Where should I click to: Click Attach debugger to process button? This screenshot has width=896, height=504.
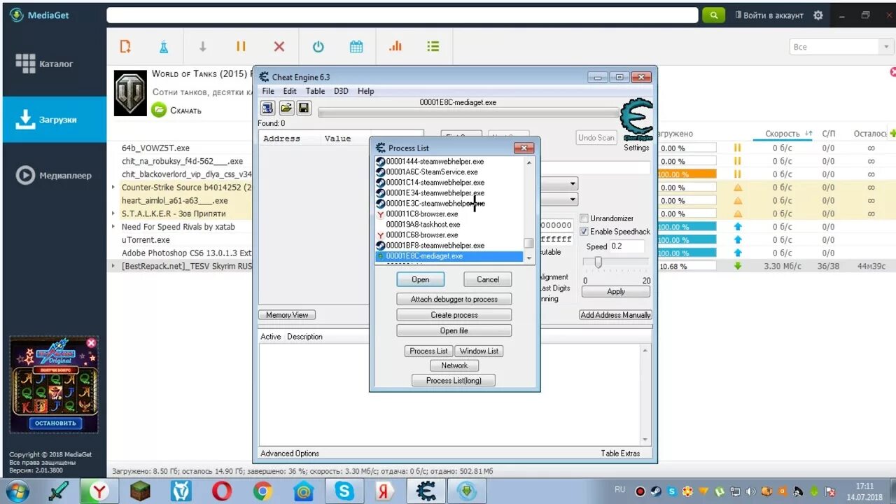click(x=454, y=299)
